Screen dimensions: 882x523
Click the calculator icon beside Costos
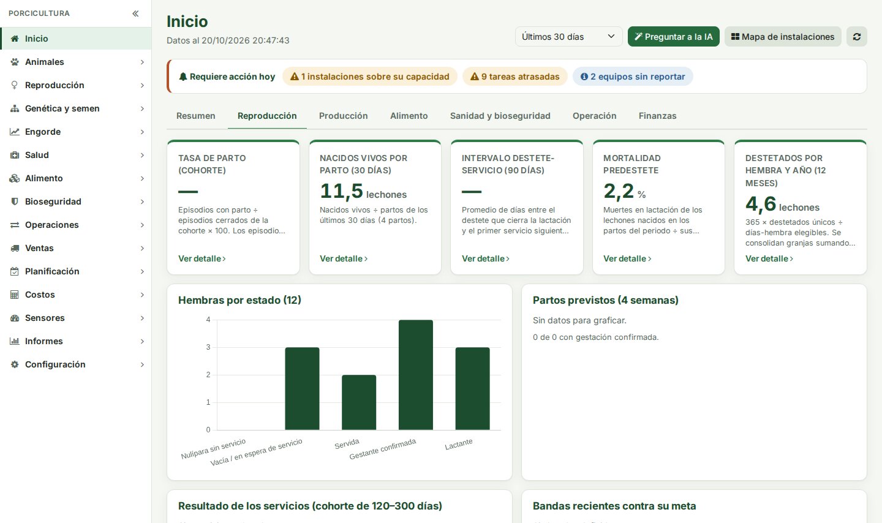tap(15, 295)
